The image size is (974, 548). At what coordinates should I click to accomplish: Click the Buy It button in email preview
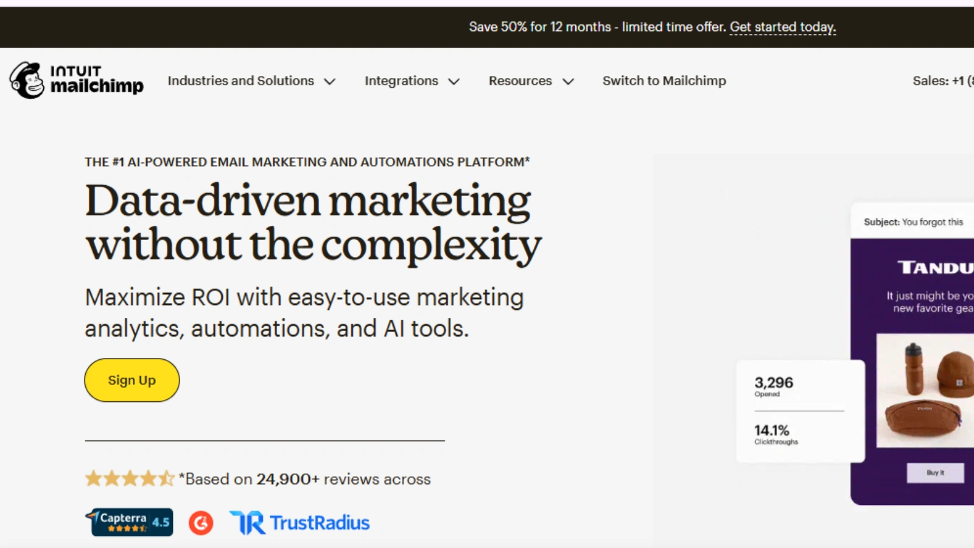point(936,472)
